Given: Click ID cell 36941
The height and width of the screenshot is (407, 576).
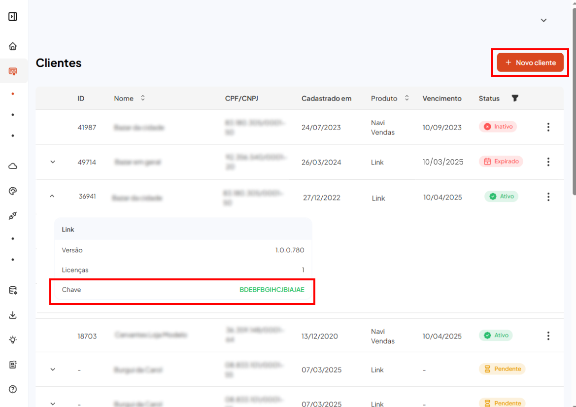Looking at the screenshot, I should click(87, 196).
